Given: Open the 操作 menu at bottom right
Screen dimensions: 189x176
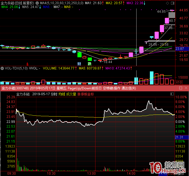Looking at the screenshot, I should tap(181, 174).
